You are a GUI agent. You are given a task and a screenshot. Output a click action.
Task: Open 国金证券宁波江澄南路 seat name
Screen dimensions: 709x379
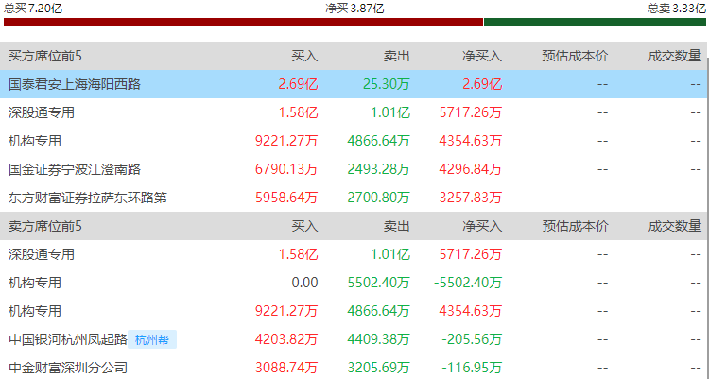coord(75,169)
